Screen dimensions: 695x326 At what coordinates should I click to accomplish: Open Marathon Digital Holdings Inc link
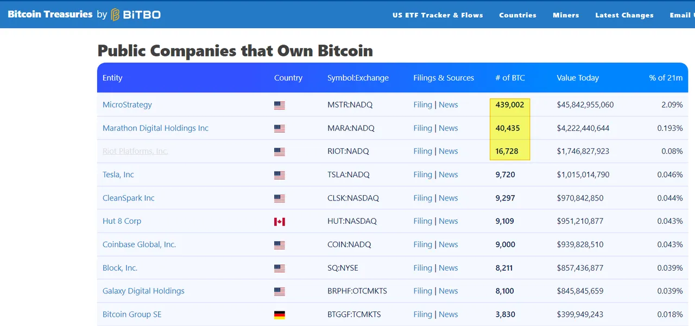[x=155, y=128]
